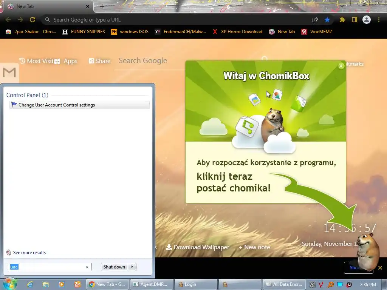This screenshot has height=290, width=387.
Task: Open Change User Account Control settings result
Action: pos(79,105)
